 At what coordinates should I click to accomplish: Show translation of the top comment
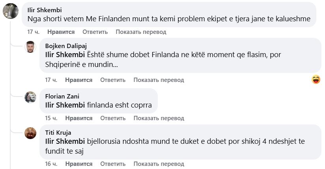click(x=141, y=32)
